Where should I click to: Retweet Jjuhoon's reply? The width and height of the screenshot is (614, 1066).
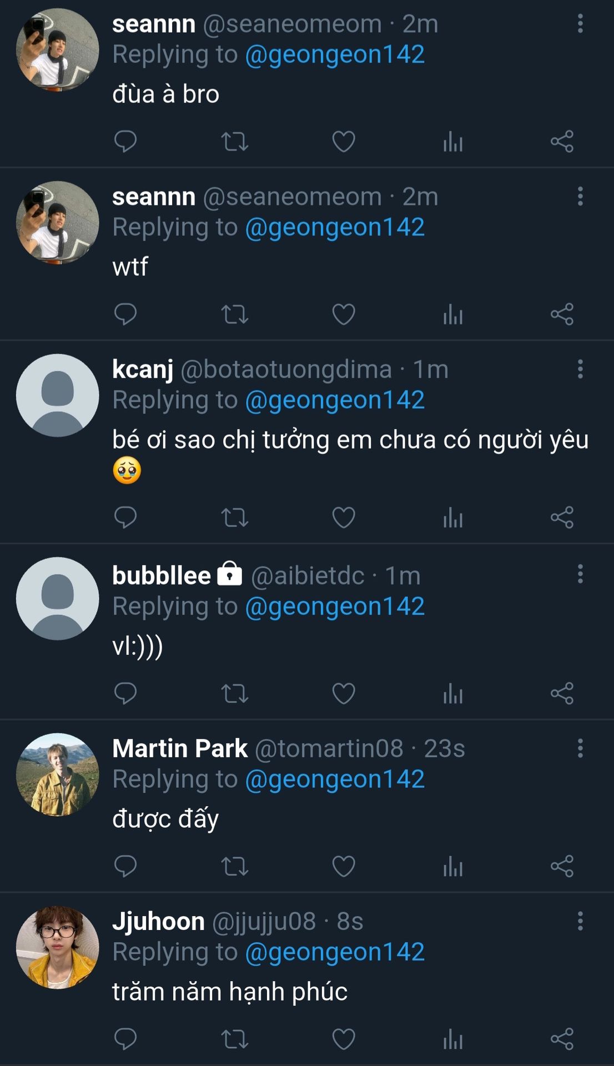[234, 1039]
